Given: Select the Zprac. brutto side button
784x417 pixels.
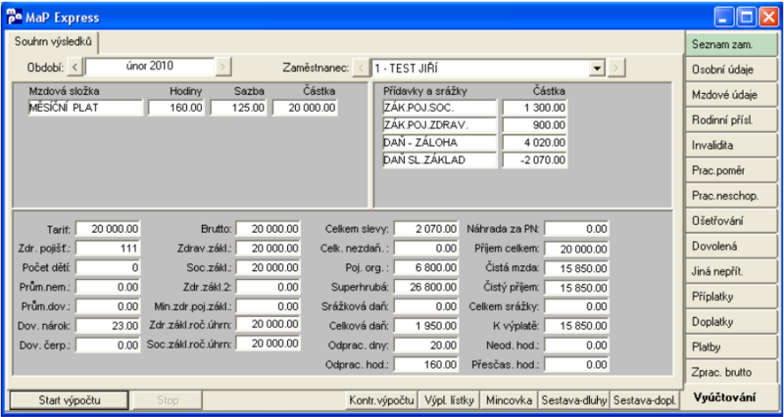Looking at the screenshot, I should click(x=732, y=372).
